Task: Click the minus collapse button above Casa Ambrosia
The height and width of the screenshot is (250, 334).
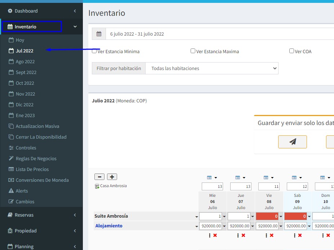Action: [x=99, y=177]
